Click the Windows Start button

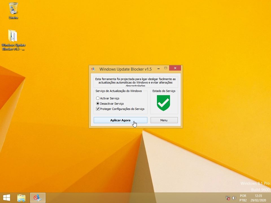pos(6,197)
